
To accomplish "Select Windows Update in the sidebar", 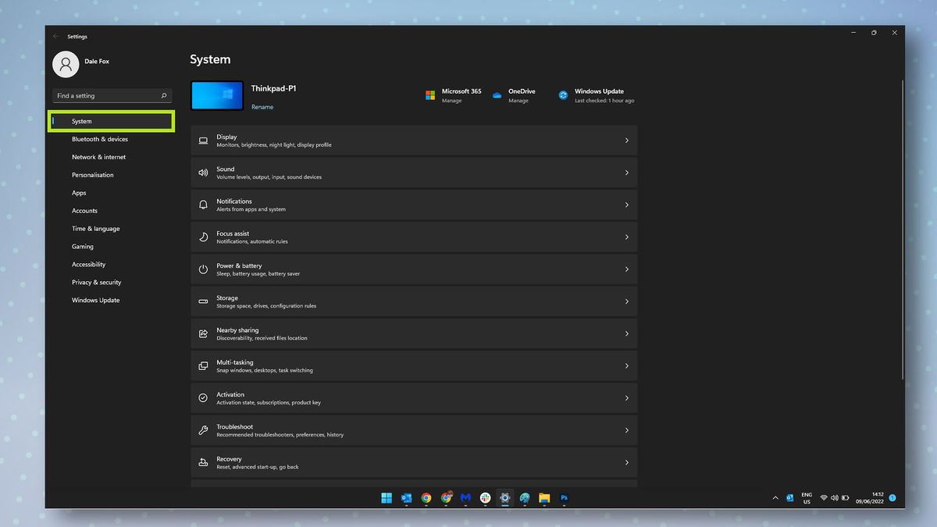I will click(95, 300).
